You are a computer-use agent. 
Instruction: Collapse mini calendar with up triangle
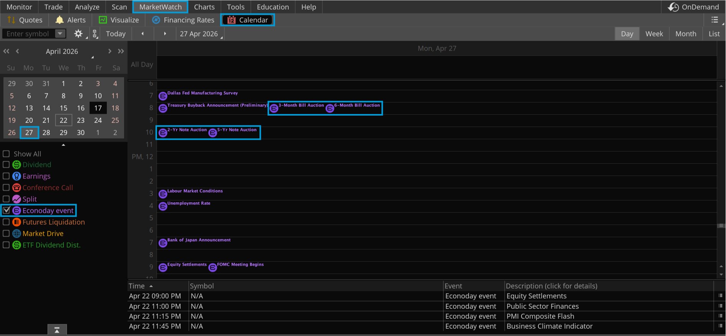click(x=64, y=145)
